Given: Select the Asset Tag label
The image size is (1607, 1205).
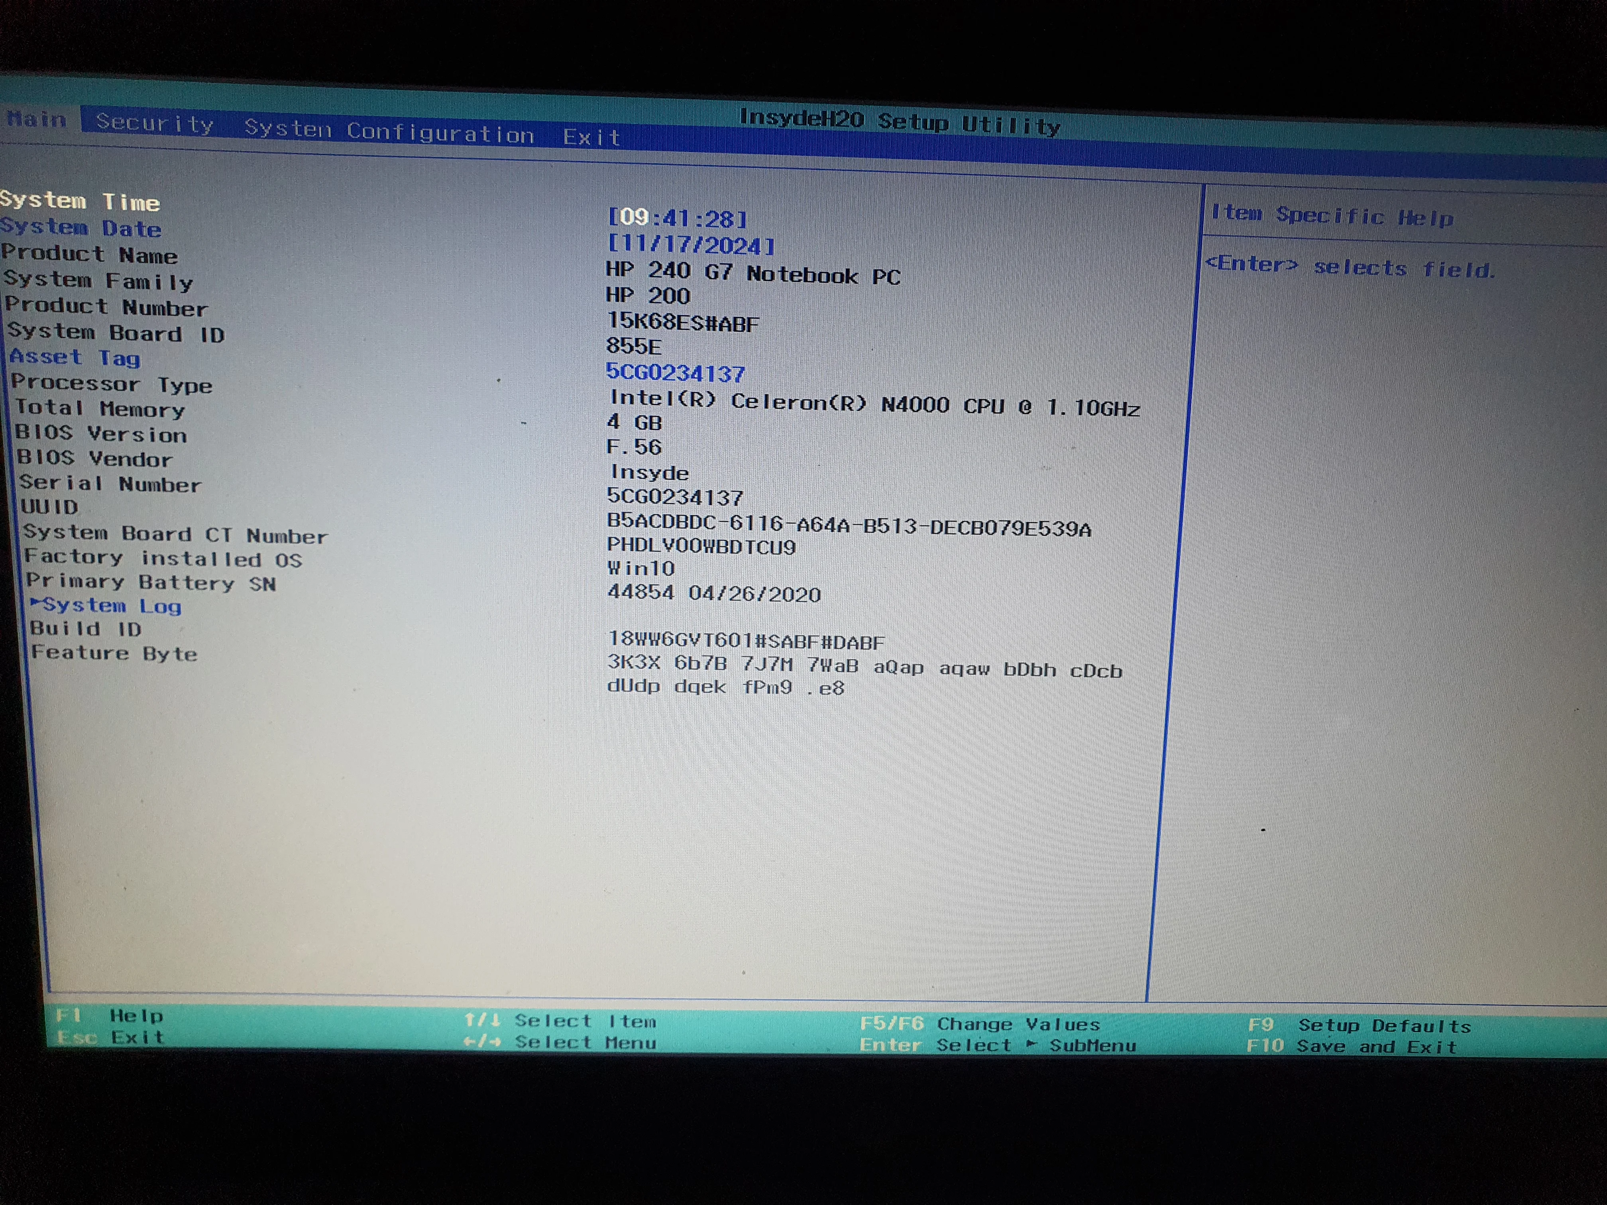Looking at the screenshot, I should point(75,357).
